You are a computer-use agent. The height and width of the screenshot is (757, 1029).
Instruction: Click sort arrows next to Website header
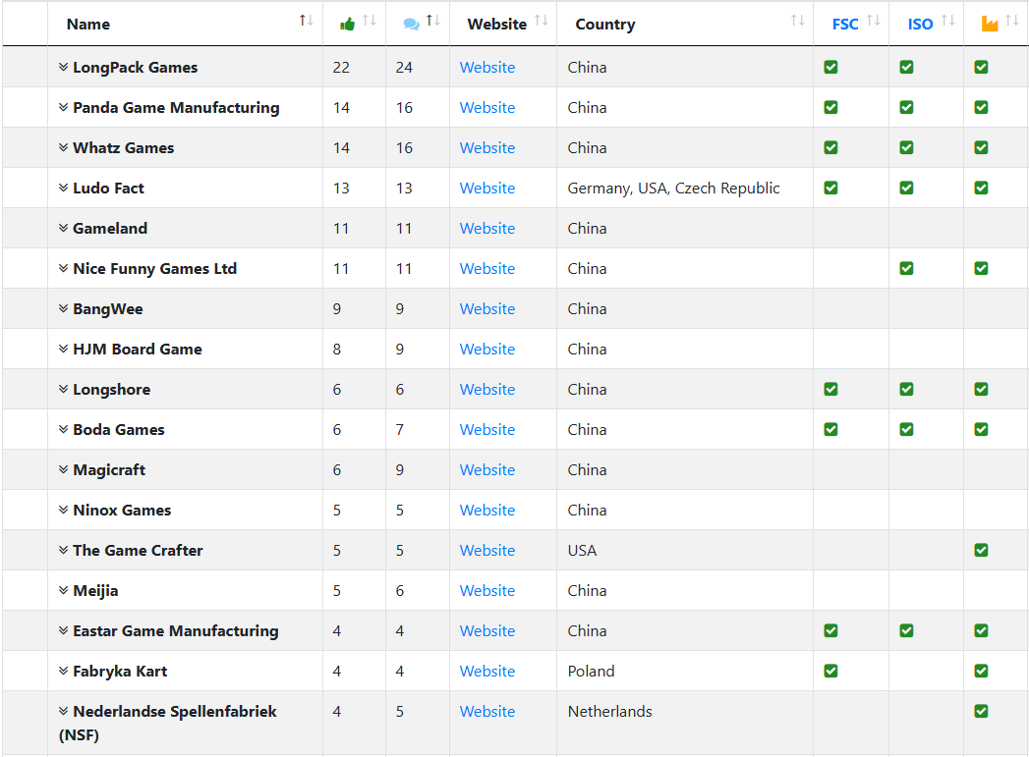coord(542,22)
